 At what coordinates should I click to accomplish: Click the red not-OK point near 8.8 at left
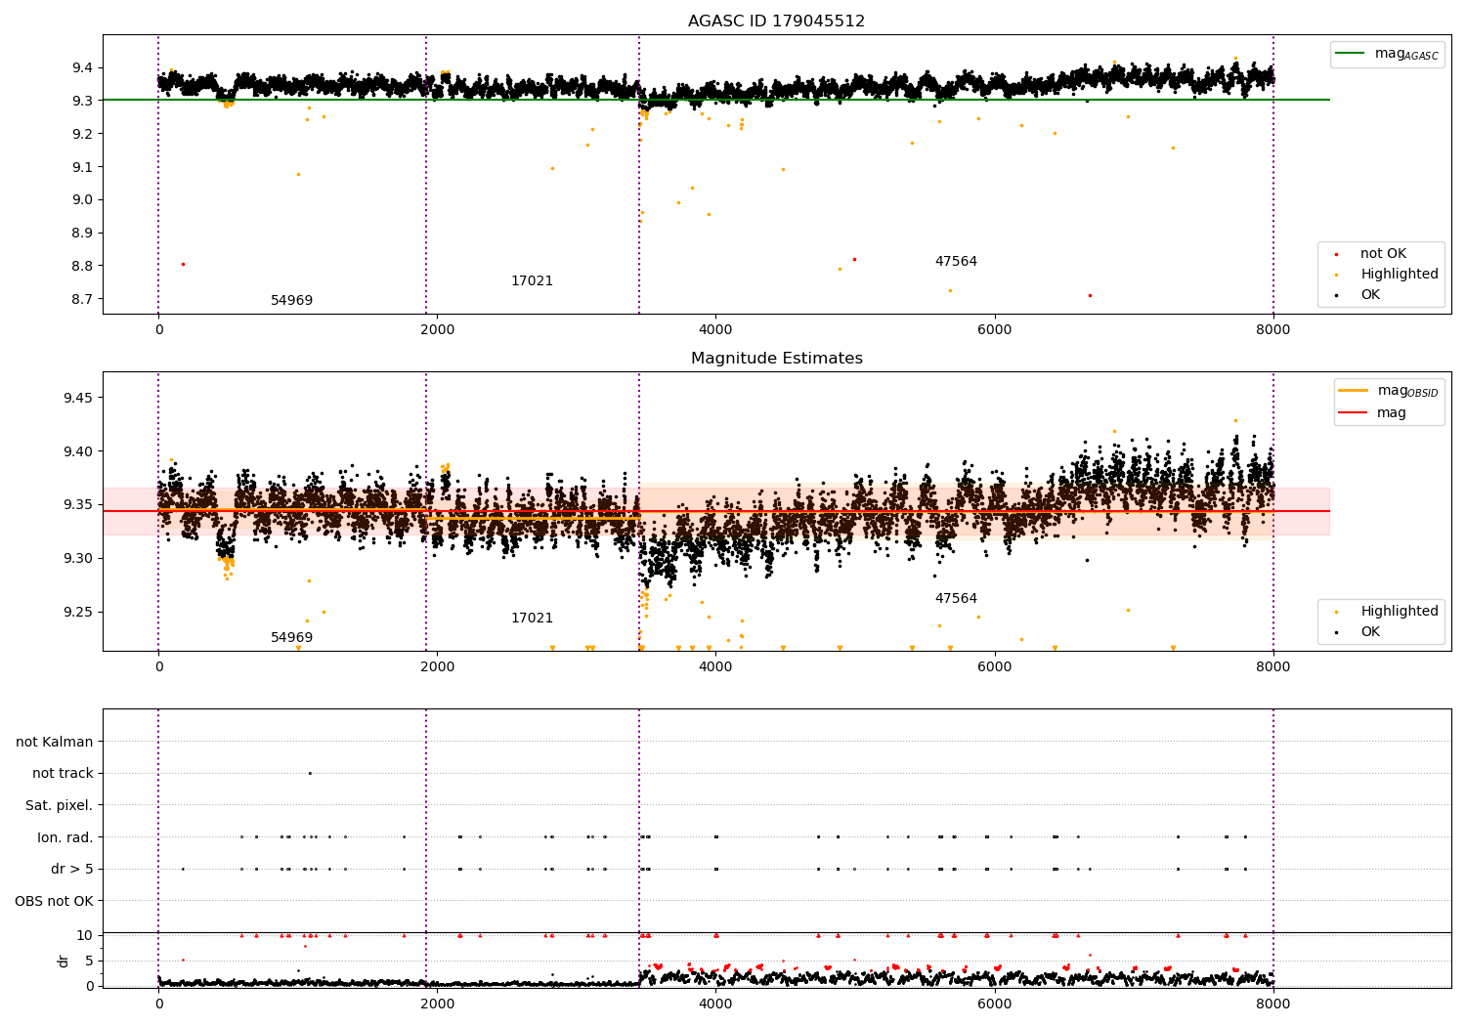tap(183, 264)
